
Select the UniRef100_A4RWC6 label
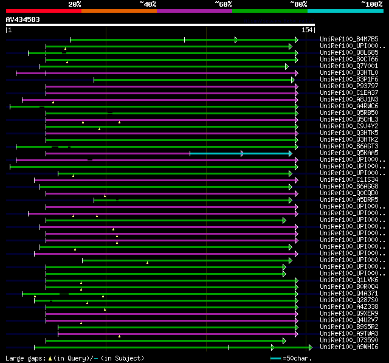tap(349, 106)
